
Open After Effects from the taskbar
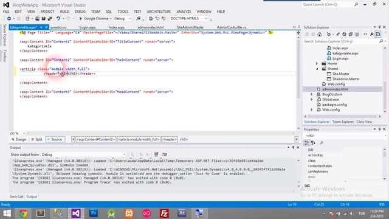(x=182, y=214)
